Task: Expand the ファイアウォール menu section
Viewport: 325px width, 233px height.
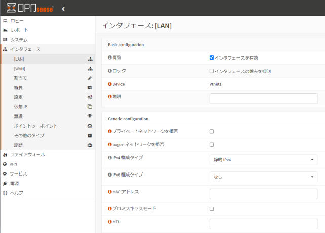Action: pos(28,155)
